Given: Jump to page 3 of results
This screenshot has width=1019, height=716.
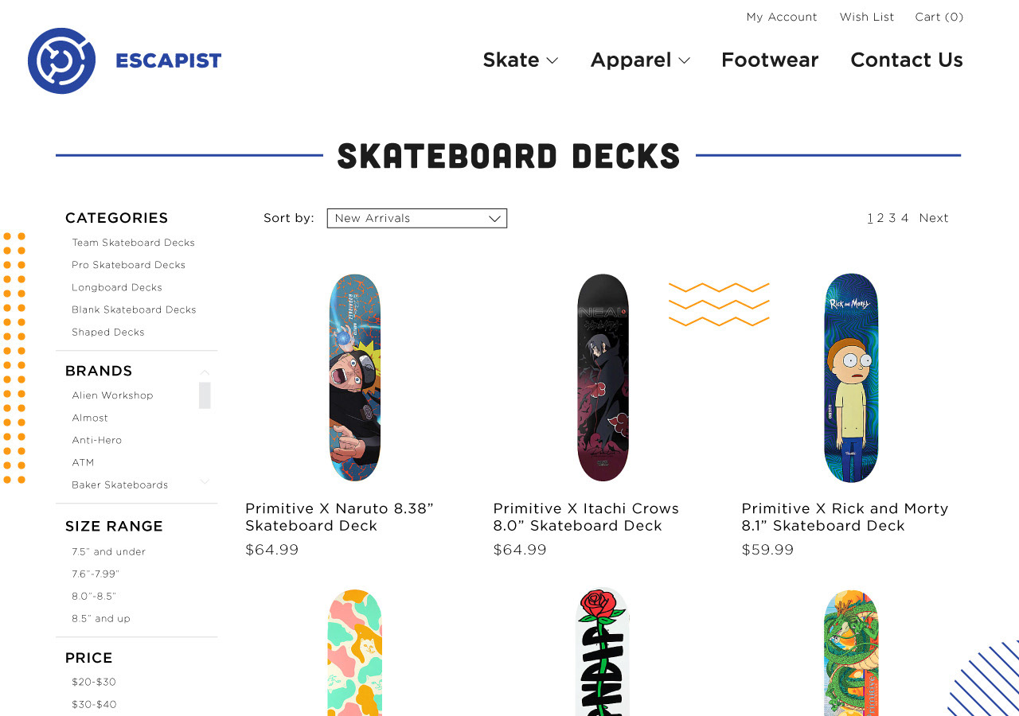Looking at the screenshot, I should point(892,218).
